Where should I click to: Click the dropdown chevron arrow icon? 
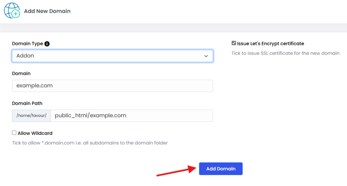(206, 56)
